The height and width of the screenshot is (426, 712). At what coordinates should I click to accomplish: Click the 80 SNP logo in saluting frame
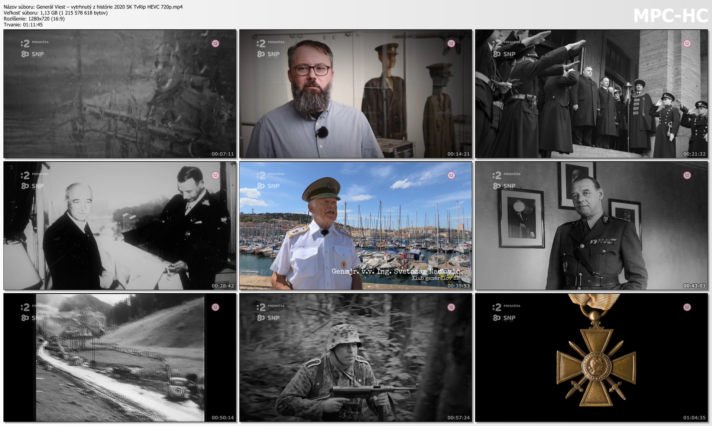tap(504, 54)
